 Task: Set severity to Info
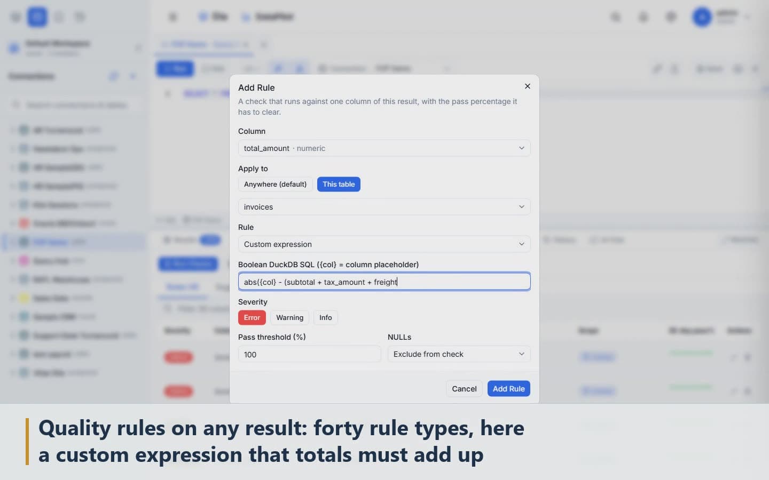(x=325, y=318)
